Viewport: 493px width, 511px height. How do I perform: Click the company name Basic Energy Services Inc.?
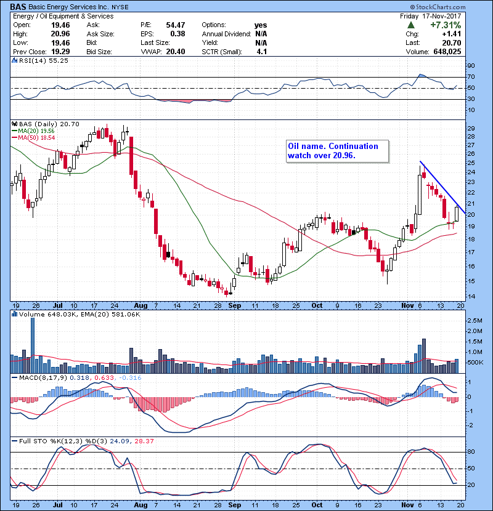pyautogui.click(x=70, y=7)
